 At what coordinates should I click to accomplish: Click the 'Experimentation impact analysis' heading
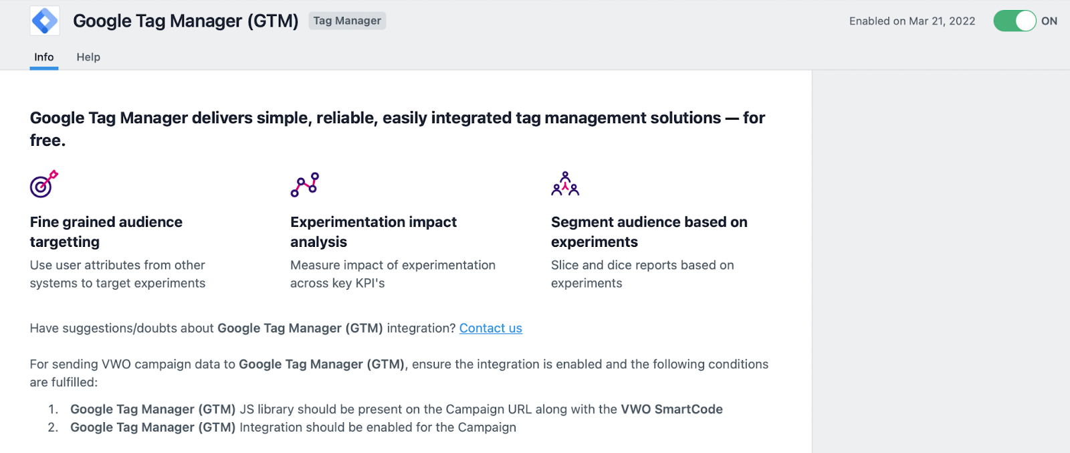pos(373,232)
